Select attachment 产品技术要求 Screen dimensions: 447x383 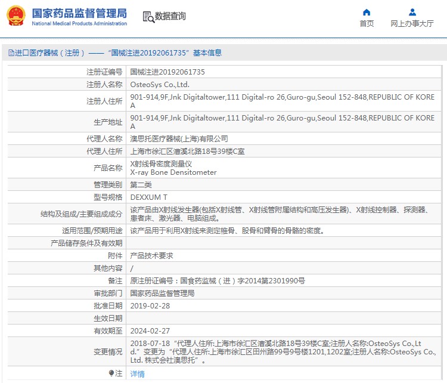tap(151, 256)
